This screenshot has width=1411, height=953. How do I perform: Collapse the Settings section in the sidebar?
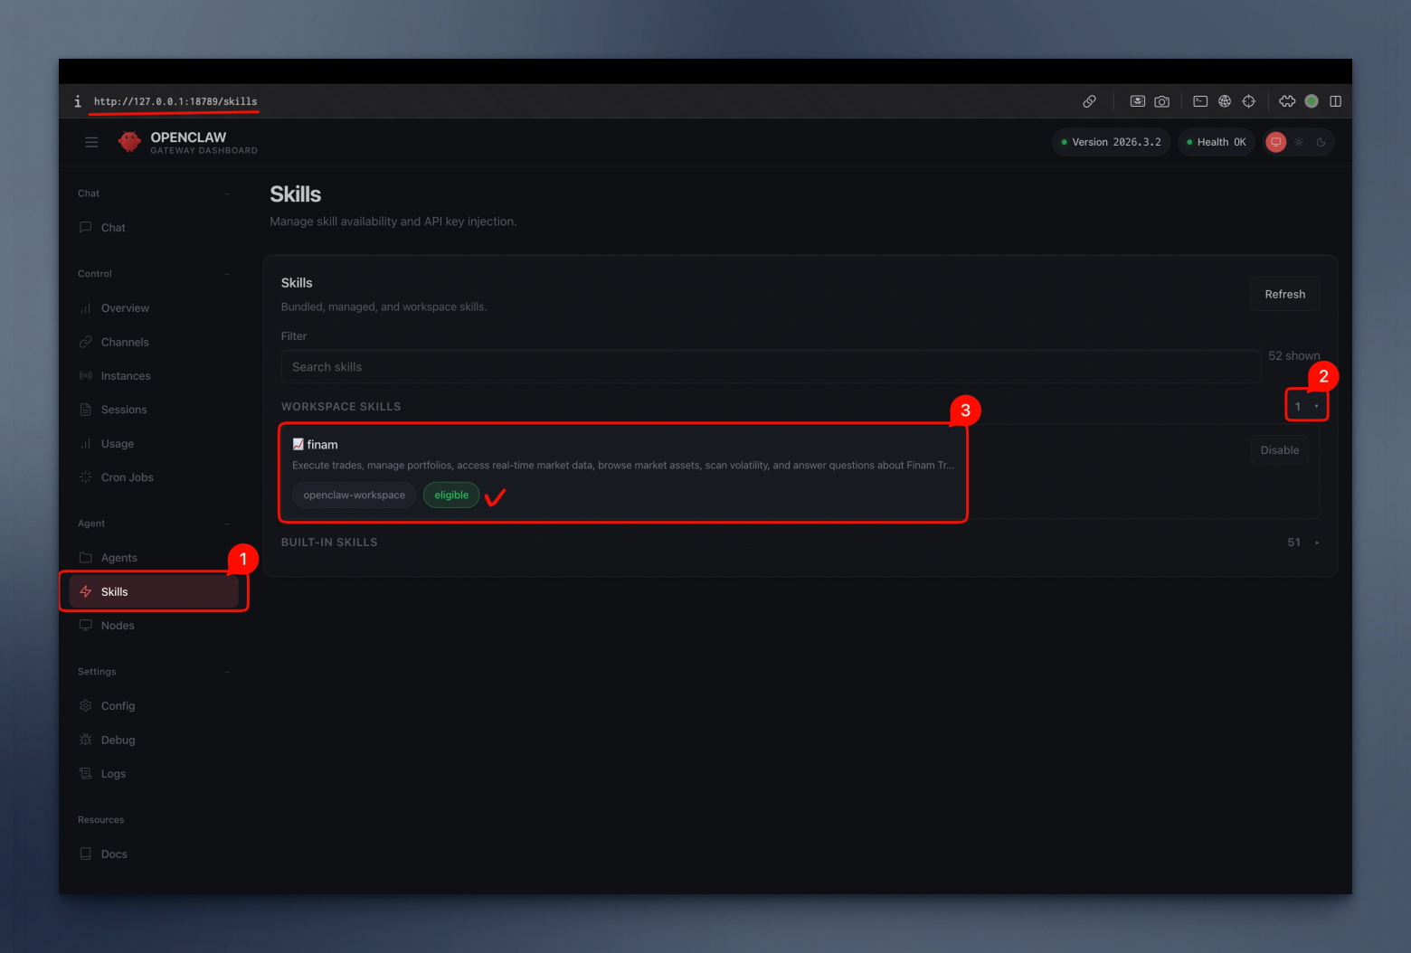point(227,671)
